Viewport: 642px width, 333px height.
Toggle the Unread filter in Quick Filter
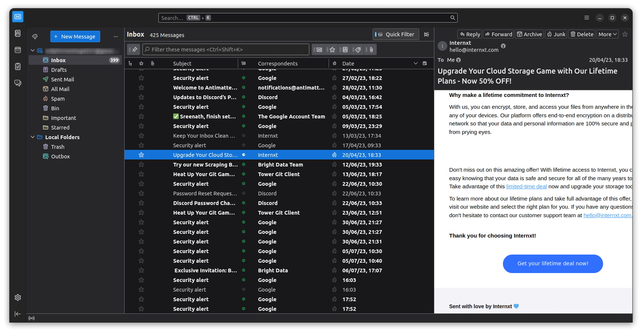(x=318, y=49)
